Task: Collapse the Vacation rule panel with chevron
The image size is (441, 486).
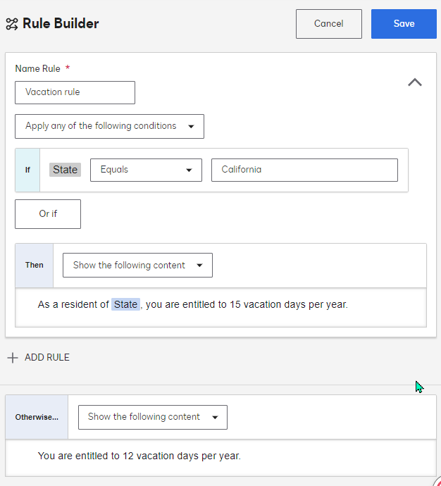Action: 415,82
